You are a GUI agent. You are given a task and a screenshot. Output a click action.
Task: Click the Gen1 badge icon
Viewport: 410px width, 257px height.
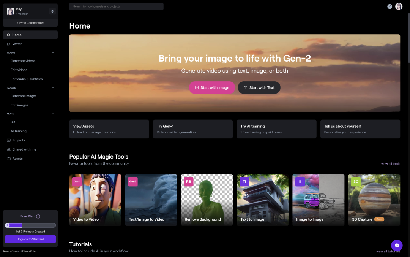point(77,182)
